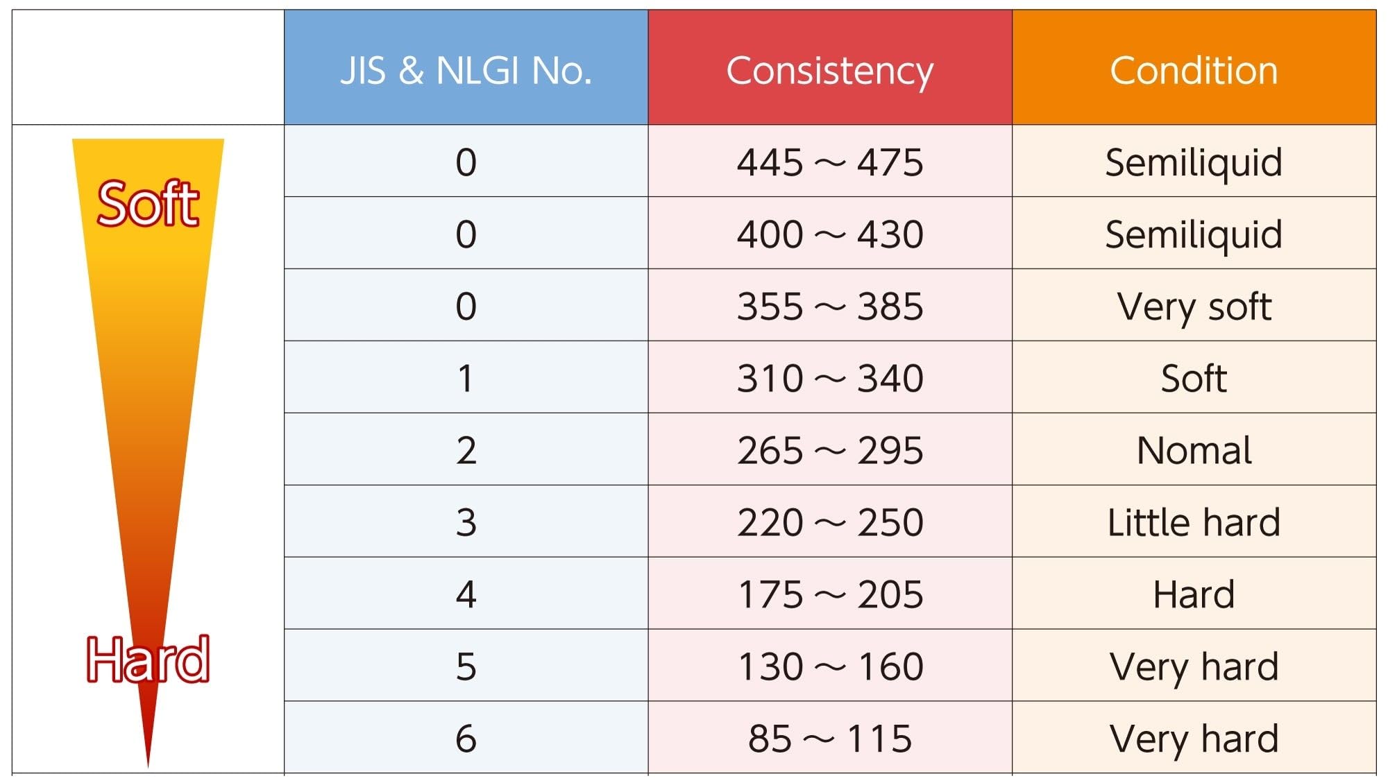Click the "85 ~ 115" consistency cell
This screenshot has width=1388, height=783.
[x=829, y=739]
